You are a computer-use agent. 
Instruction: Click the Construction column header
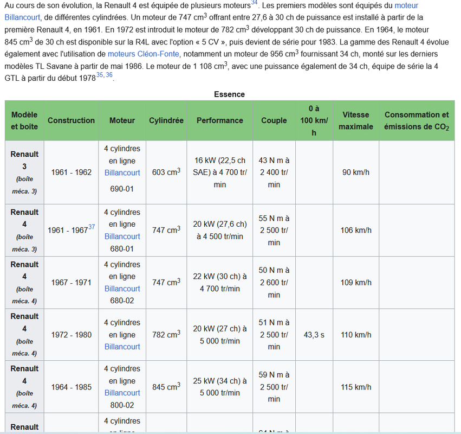tap(71, 120)
